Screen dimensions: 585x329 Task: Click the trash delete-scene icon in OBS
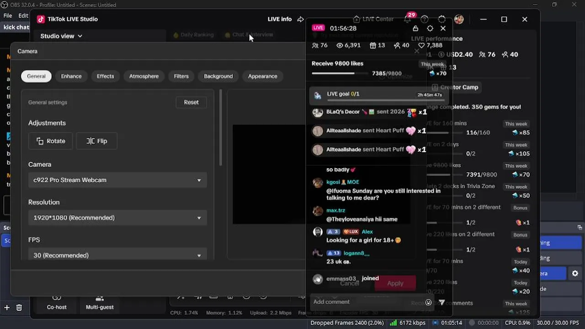click(19, 308)
